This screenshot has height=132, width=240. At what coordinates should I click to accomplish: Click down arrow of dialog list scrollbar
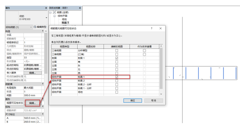[x=161, y=94]
